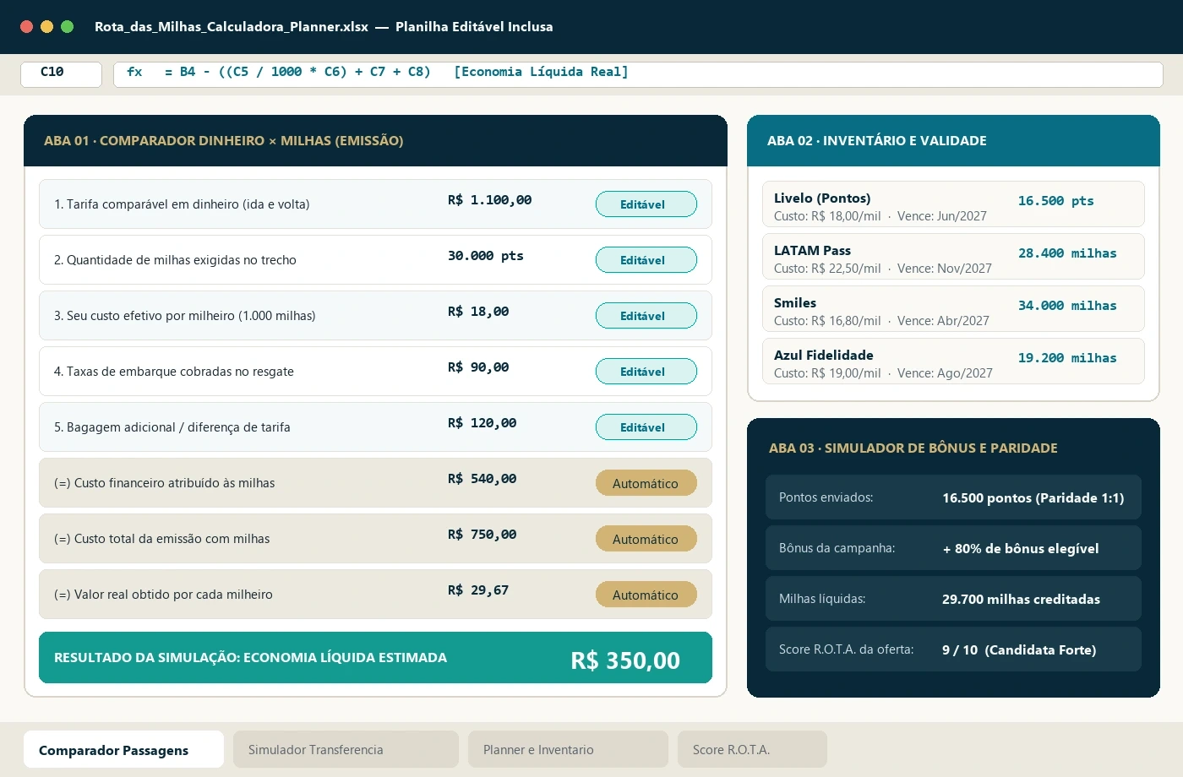Click the 29.700 milhas creditadas value
This screenshot has width=1183, height=777.
1021,600
